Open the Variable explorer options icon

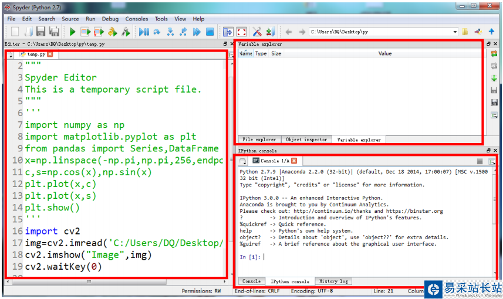click(x=494, y=115)
